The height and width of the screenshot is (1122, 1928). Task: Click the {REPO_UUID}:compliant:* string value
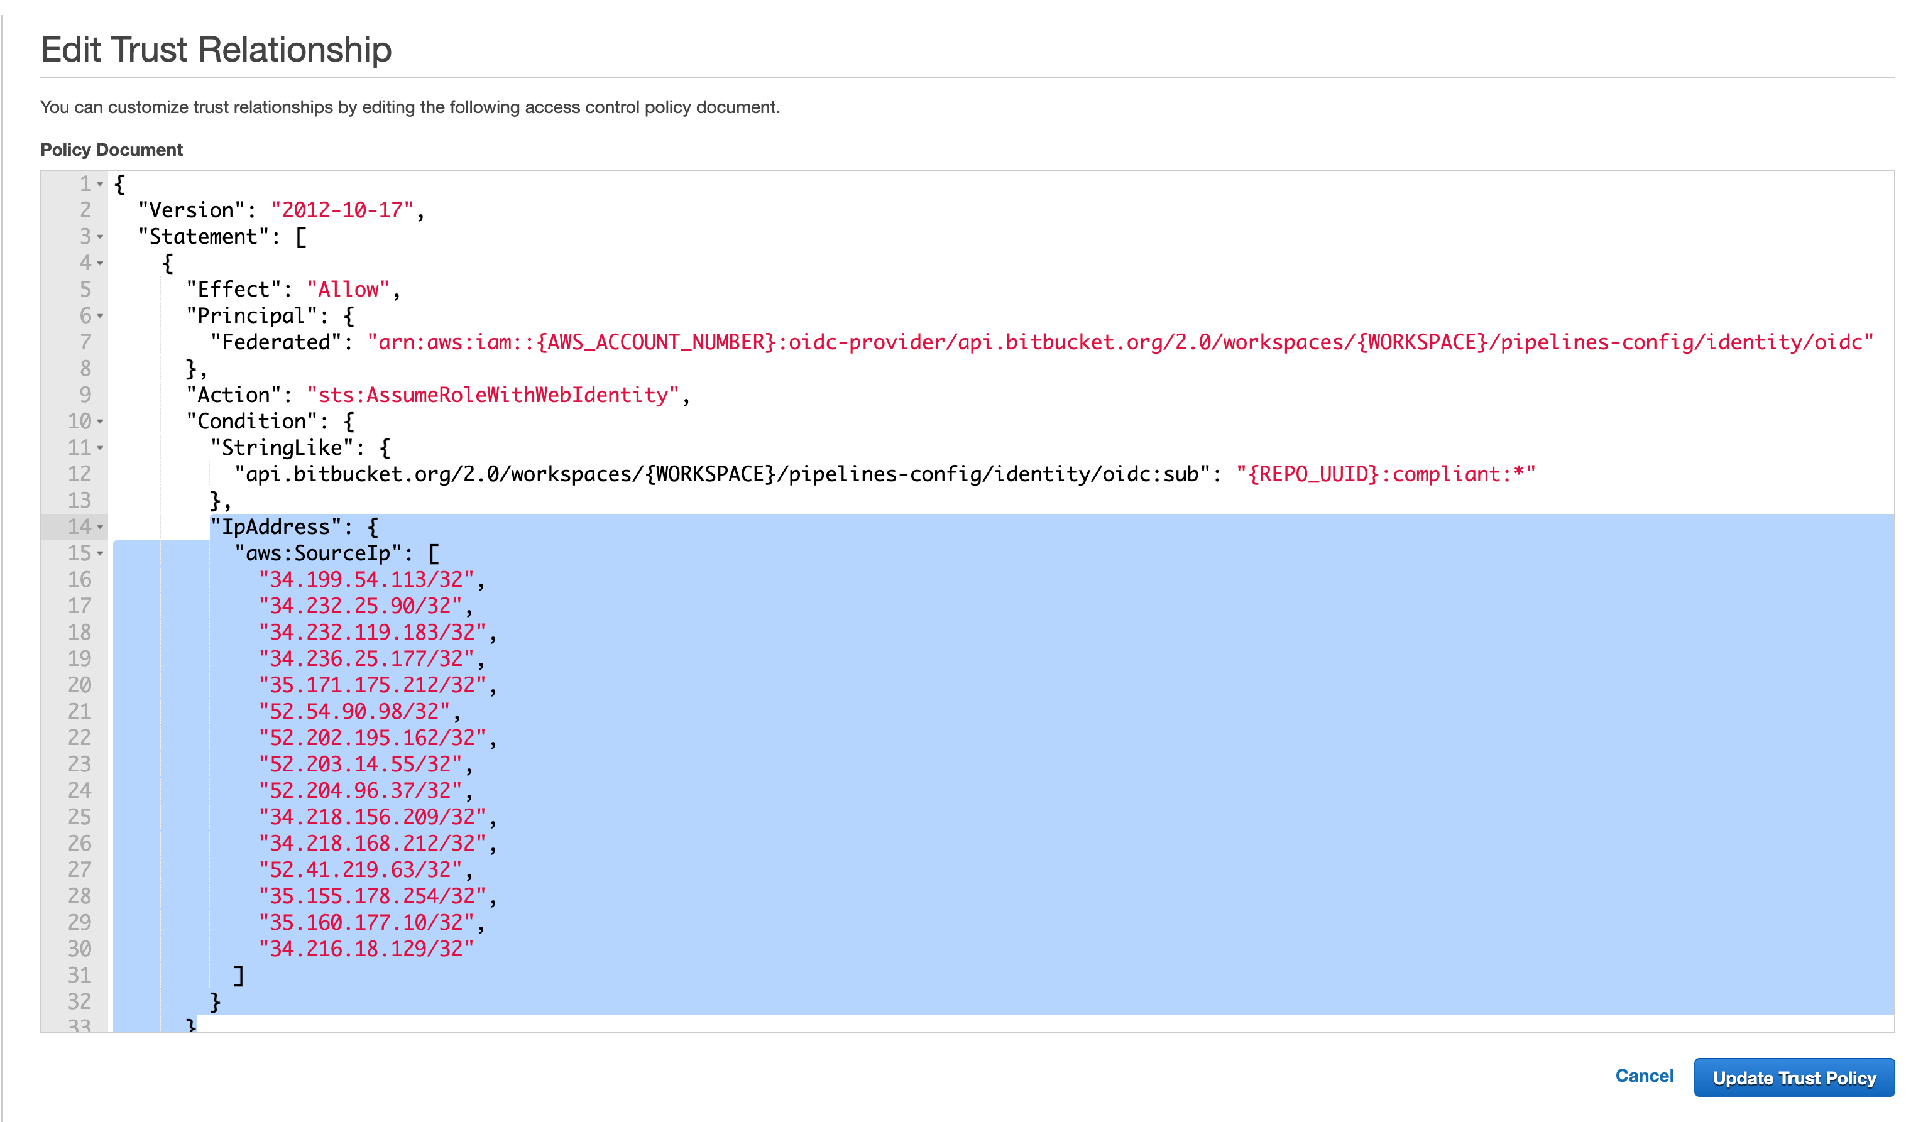1385,475
